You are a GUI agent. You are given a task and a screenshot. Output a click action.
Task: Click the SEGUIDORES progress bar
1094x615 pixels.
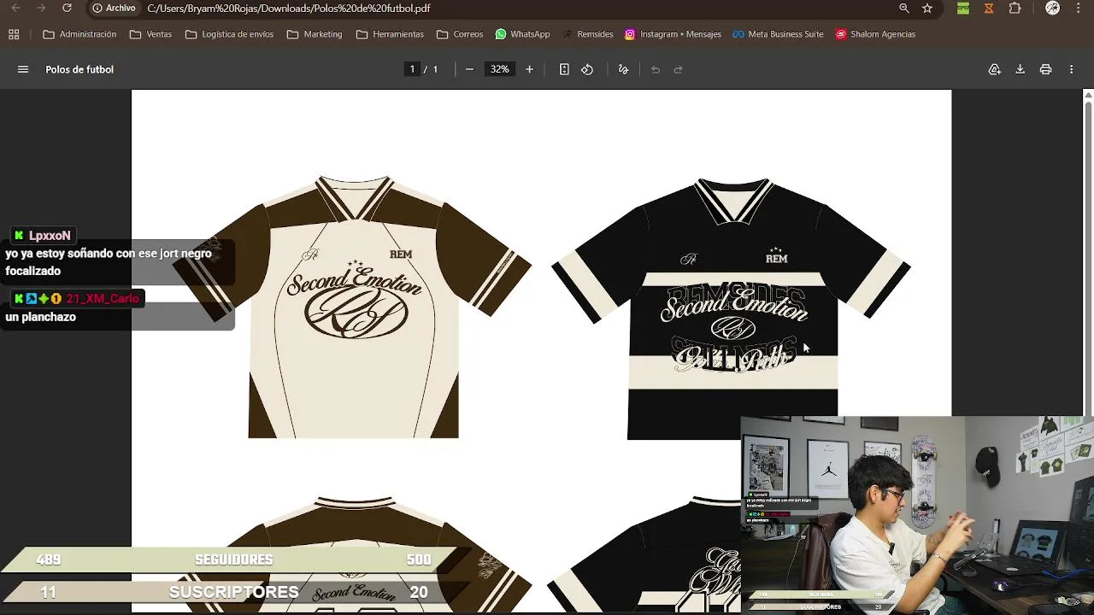233,559
